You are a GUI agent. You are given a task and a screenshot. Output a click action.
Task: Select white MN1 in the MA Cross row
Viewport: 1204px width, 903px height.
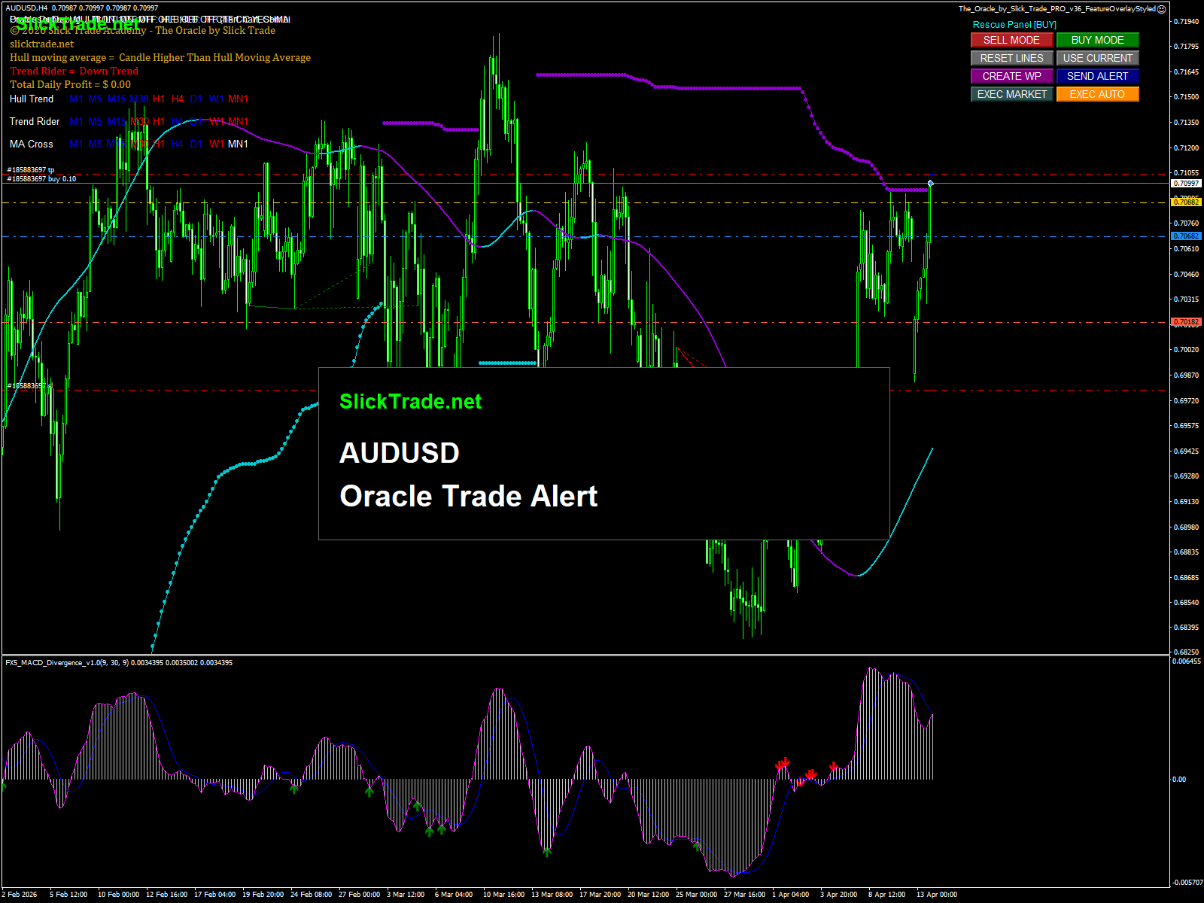(x=238, y=144)
